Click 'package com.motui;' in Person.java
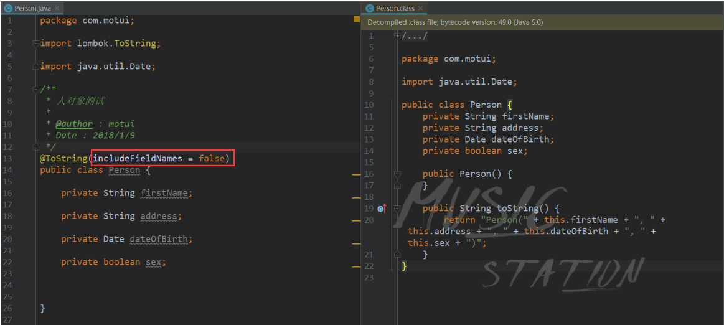Image resolution: width=724 pixels, height=325 pixels. (87, 21)
